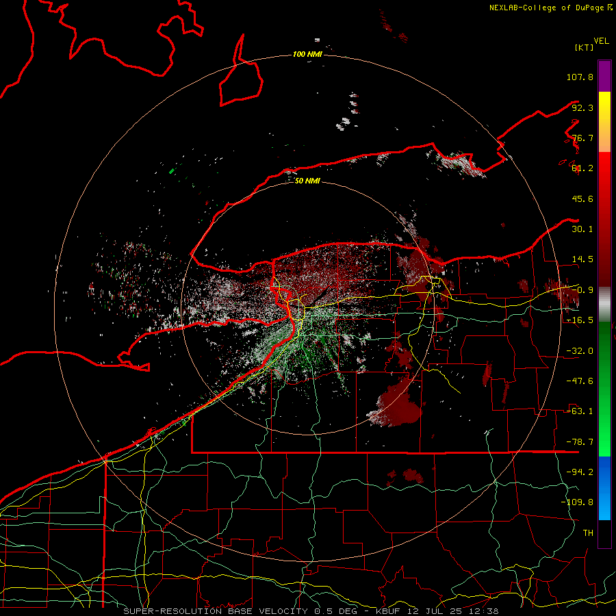
Task: Click the 14.5 value on the velocity scale
Action: (x=582, y=259)
